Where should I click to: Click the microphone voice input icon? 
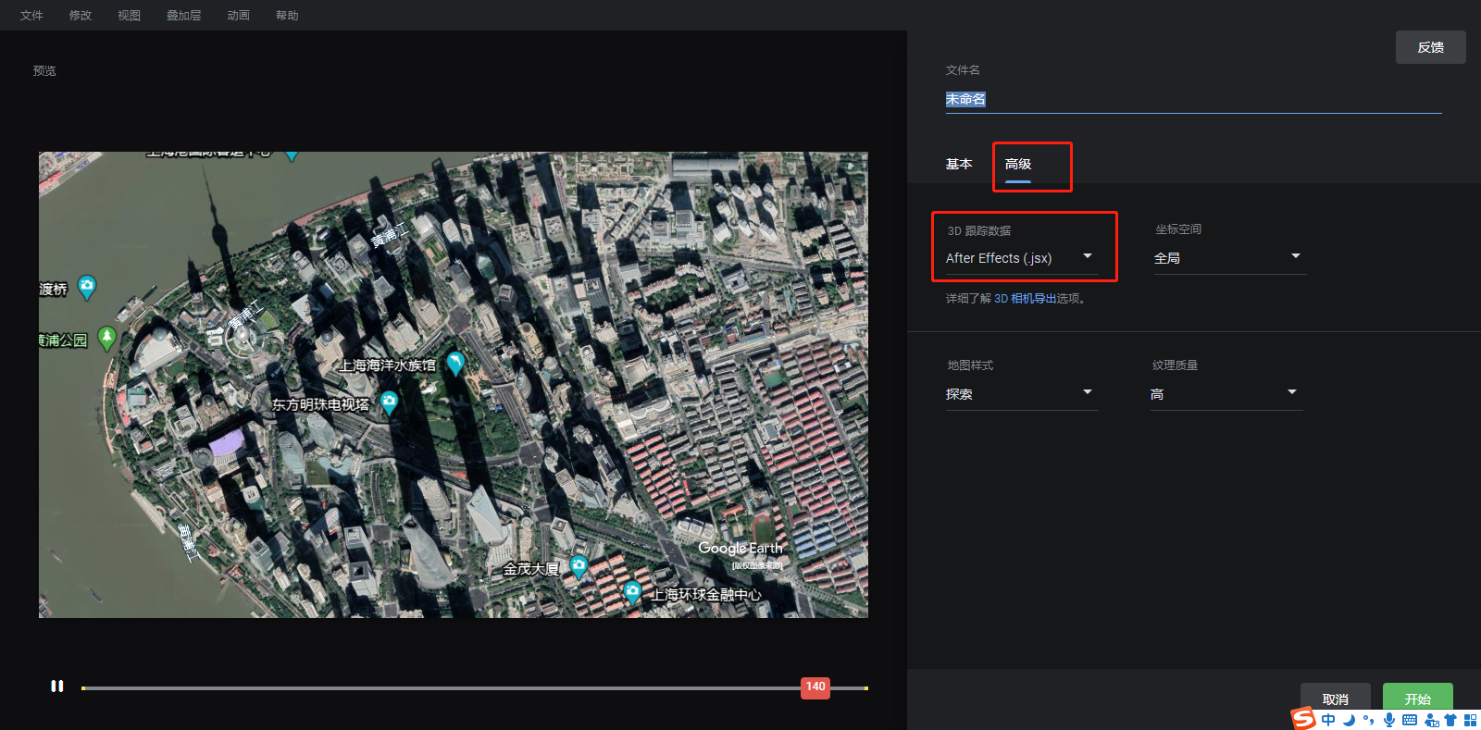pyautogui.click(x=1388, y=720)
